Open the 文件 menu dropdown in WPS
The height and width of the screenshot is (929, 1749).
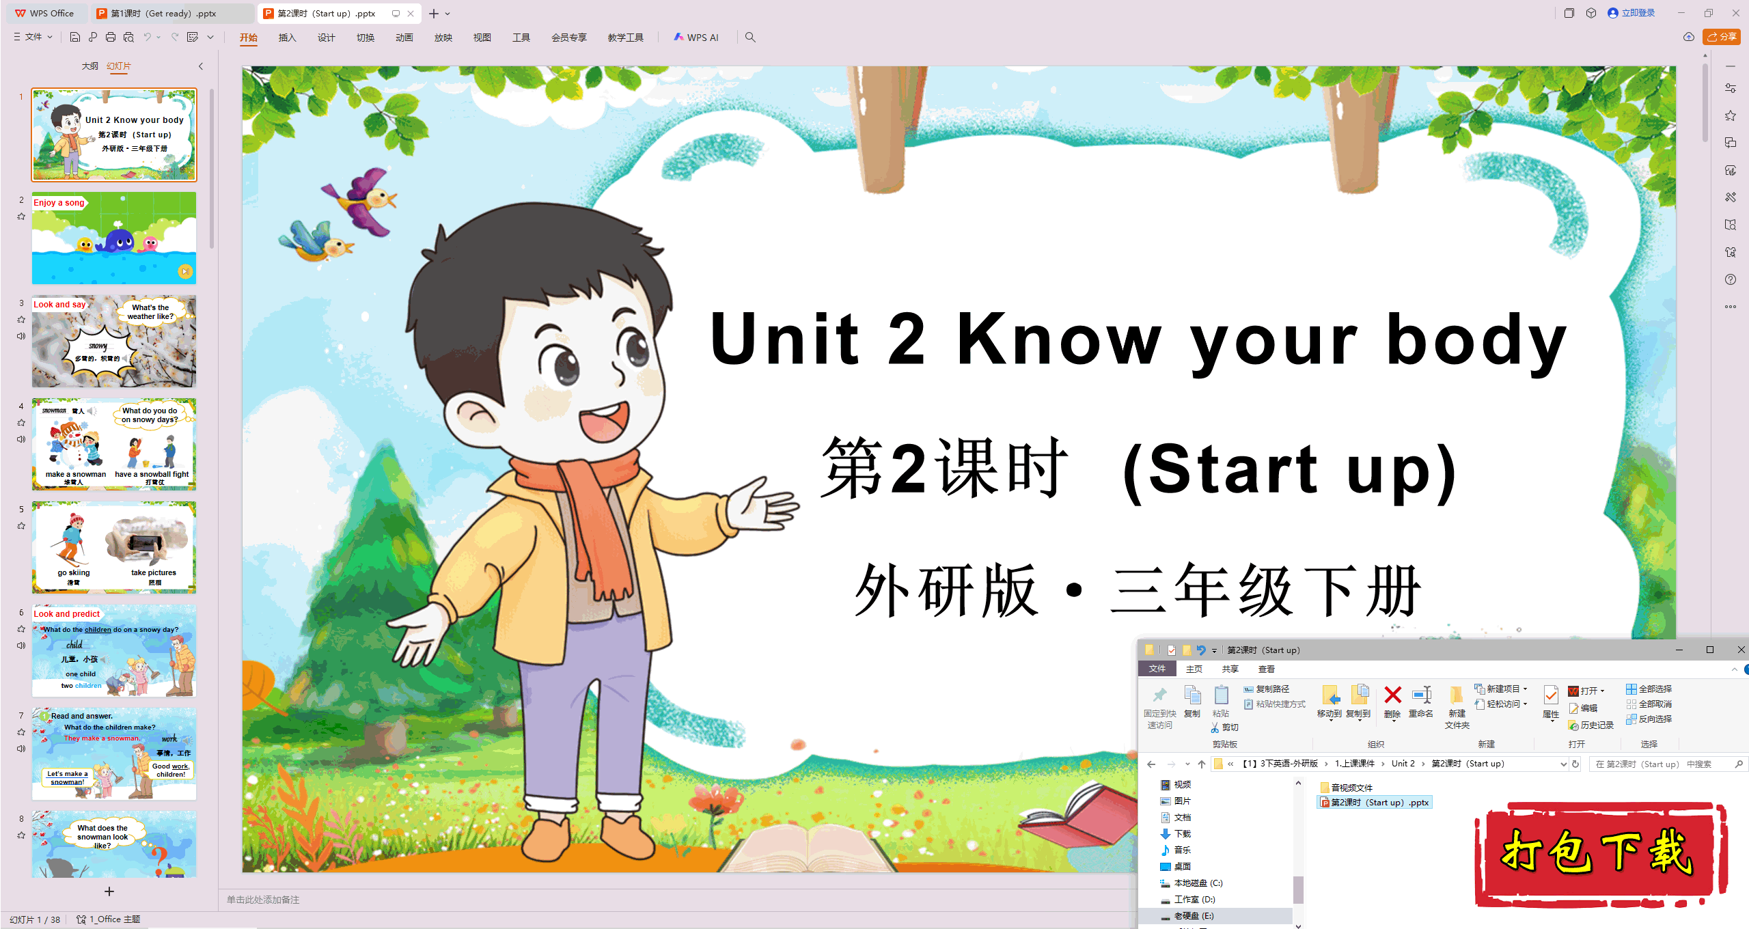click(x=33, y=37)
